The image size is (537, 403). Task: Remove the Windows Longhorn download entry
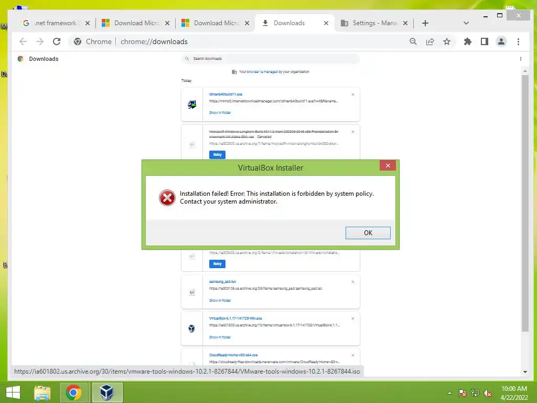tap(353, 132)
